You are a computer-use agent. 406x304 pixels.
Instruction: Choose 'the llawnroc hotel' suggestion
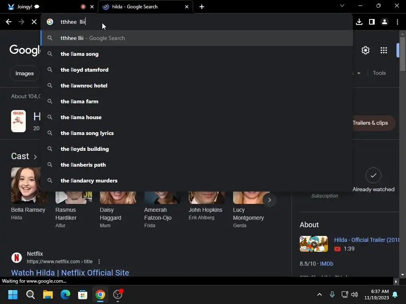(x=197, y=85)
